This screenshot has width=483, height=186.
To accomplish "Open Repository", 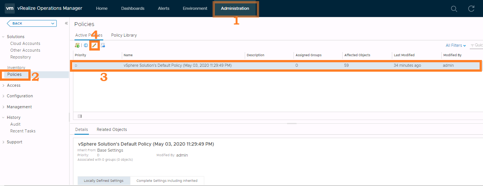I will (x=21, y=57).
